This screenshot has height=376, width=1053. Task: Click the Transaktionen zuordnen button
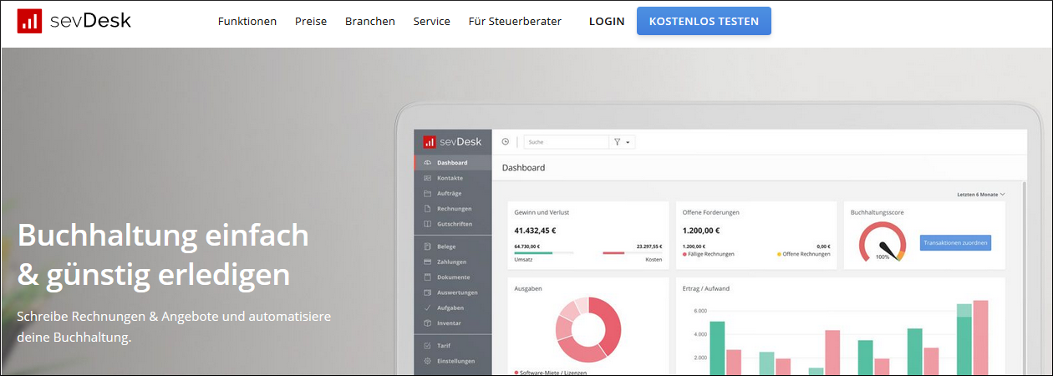[x=955, y=243]
